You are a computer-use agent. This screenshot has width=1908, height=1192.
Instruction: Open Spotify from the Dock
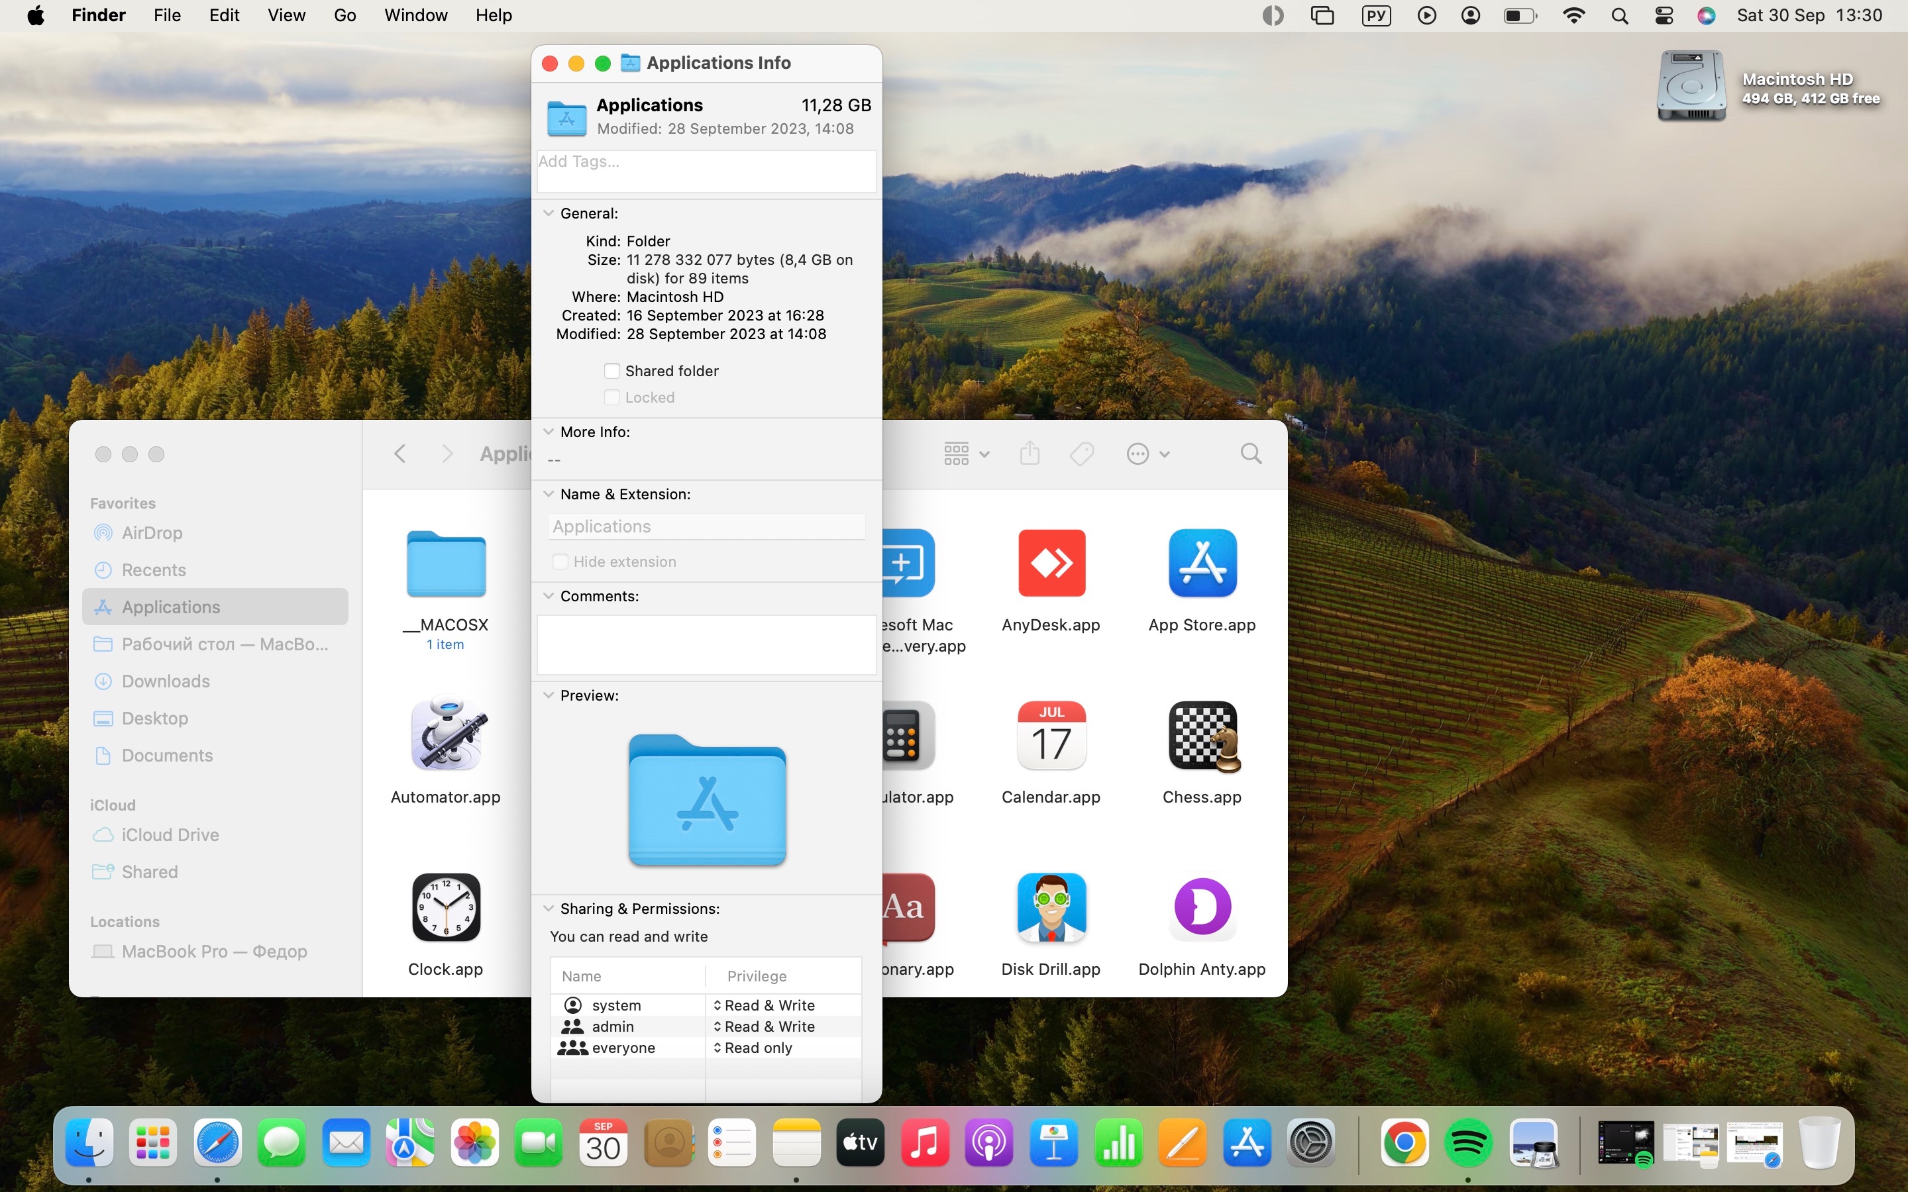[1467, 1142]
